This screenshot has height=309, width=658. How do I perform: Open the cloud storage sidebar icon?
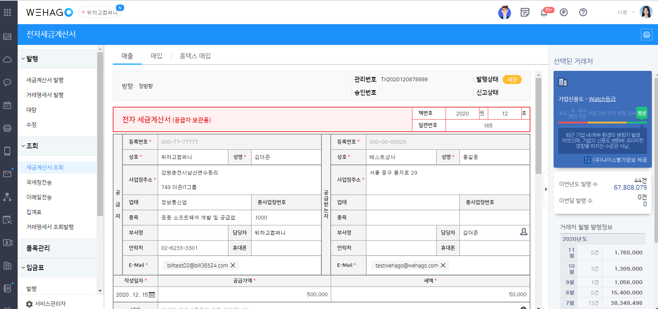tap(8, 59)
